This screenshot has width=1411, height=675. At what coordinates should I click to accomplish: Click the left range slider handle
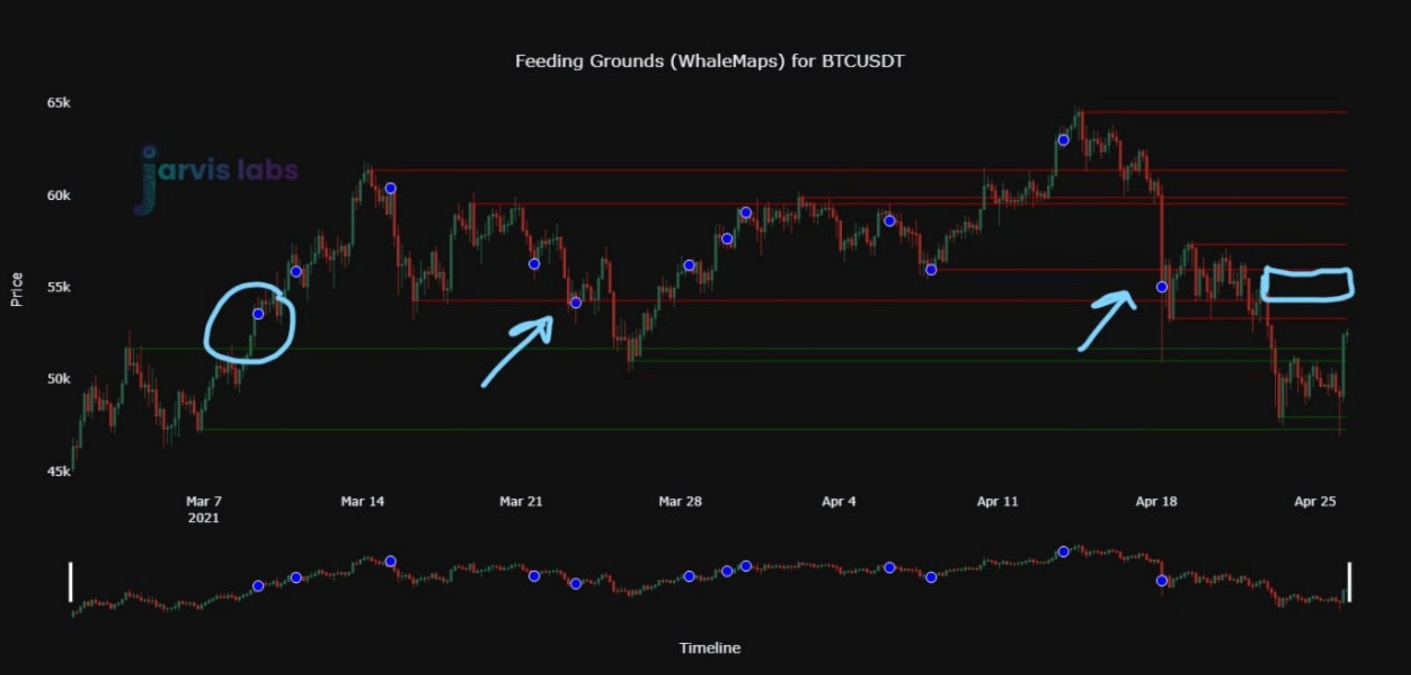(x=70, y=581)
